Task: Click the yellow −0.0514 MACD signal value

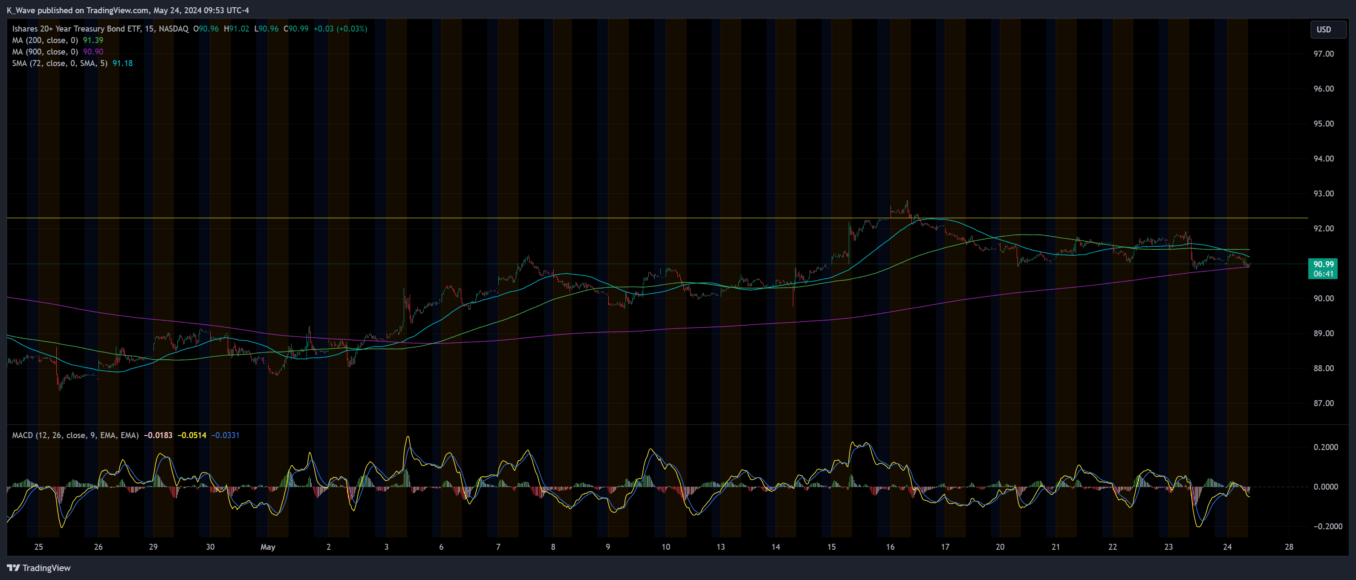Action: pos(193,435)
